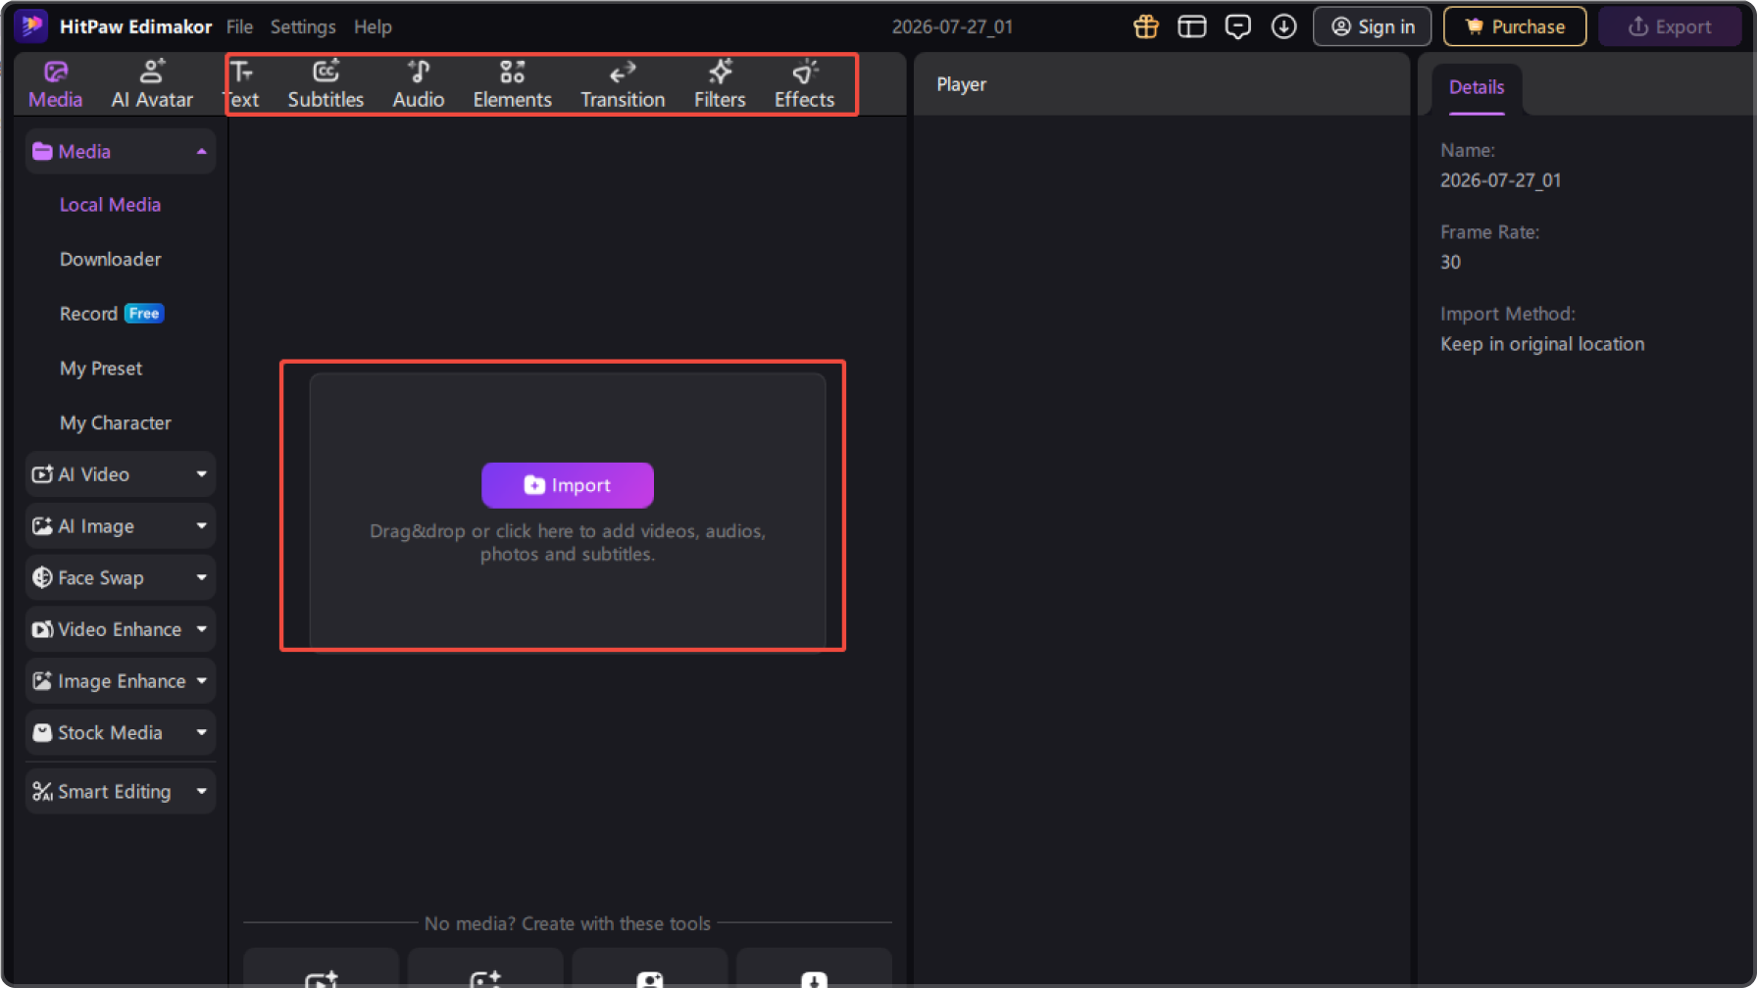Click "Keep in original location" text
This screenshot has width=1757, height=988.
pos(1542,344)
